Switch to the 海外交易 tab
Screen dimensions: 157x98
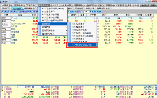tap(90, 9)
